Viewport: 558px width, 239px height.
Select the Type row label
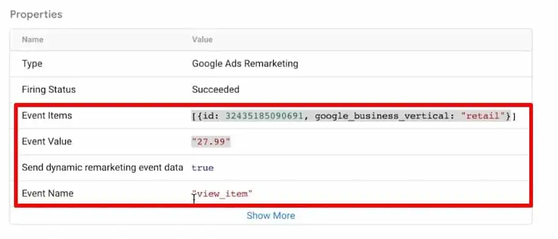point(32,64)
